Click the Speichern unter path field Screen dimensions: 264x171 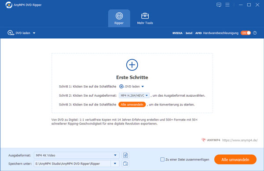pos(73,164)
